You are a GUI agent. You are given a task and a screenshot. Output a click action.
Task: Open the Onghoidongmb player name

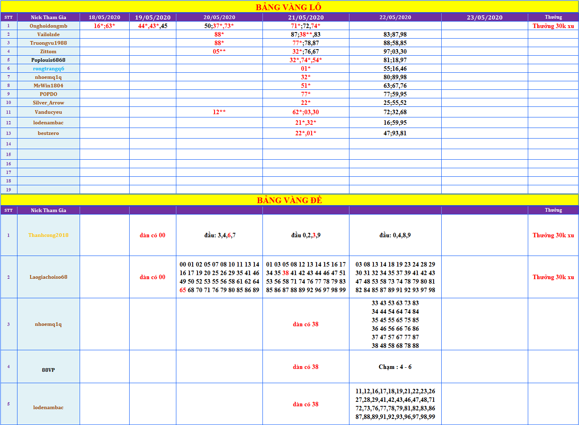[48, 26]
